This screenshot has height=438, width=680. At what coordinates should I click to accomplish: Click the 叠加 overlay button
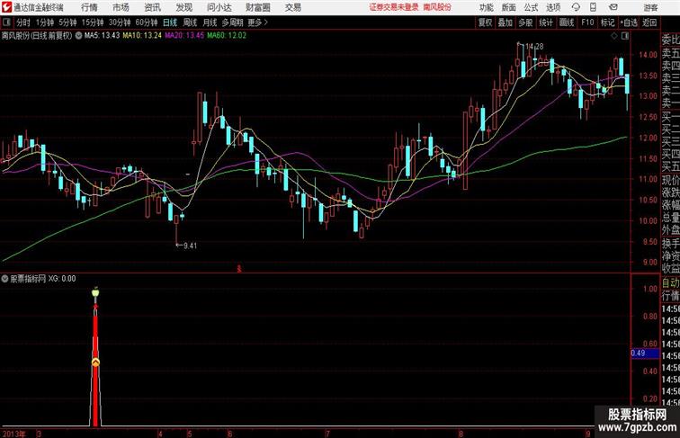click(x=506, y=22)
